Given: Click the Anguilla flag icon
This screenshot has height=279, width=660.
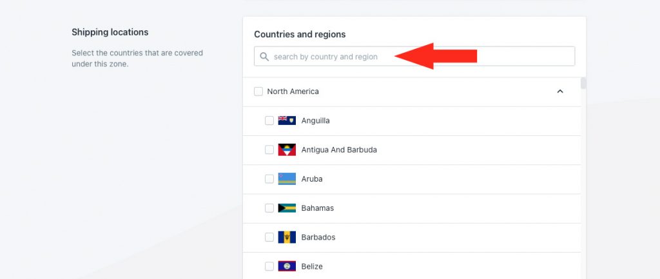Looking at the screenshot, I should (287, 120).
